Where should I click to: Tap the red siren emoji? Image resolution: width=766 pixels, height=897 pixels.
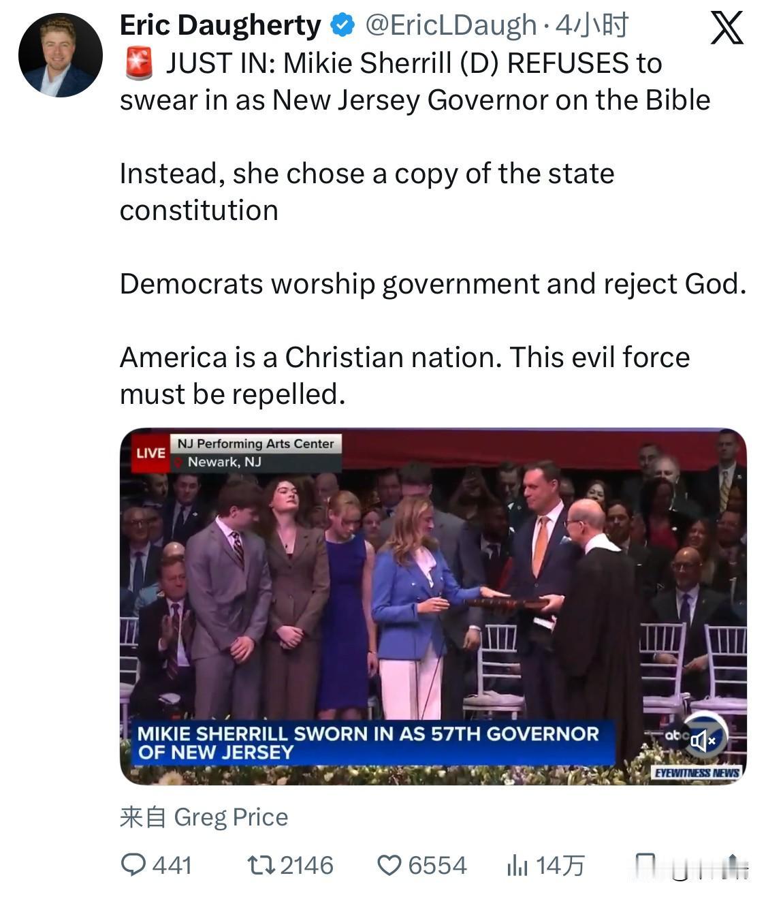(x=139, y=64)
